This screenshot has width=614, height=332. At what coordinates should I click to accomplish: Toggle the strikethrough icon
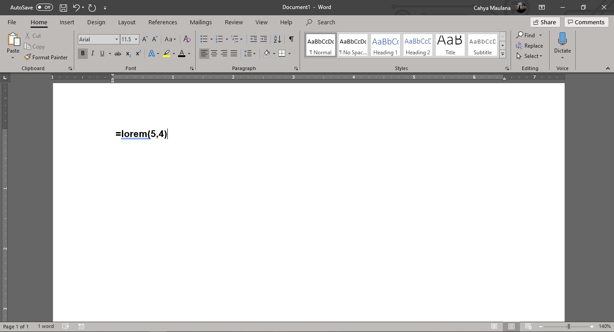117,53
